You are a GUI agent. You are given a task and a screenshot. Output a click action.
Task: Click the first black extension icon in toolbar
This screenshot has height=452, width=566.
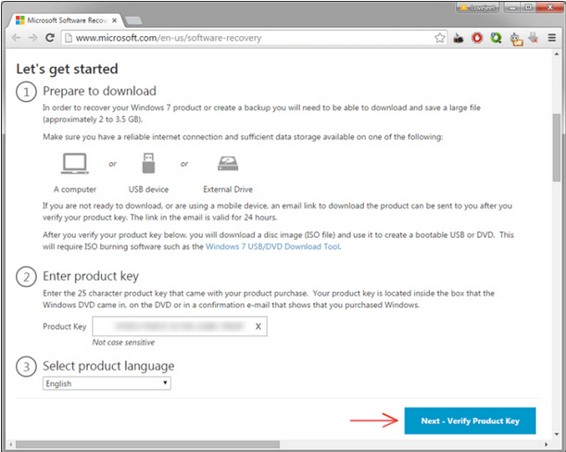click(x=459, y=38)
